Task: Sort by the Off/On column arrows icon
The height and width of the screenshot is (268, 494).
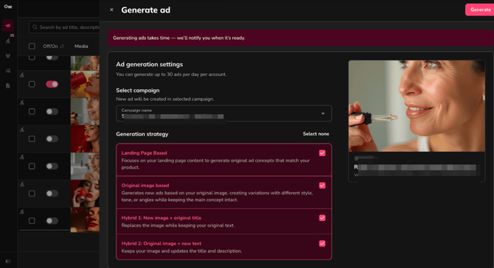Action: [x=62, y=46]
